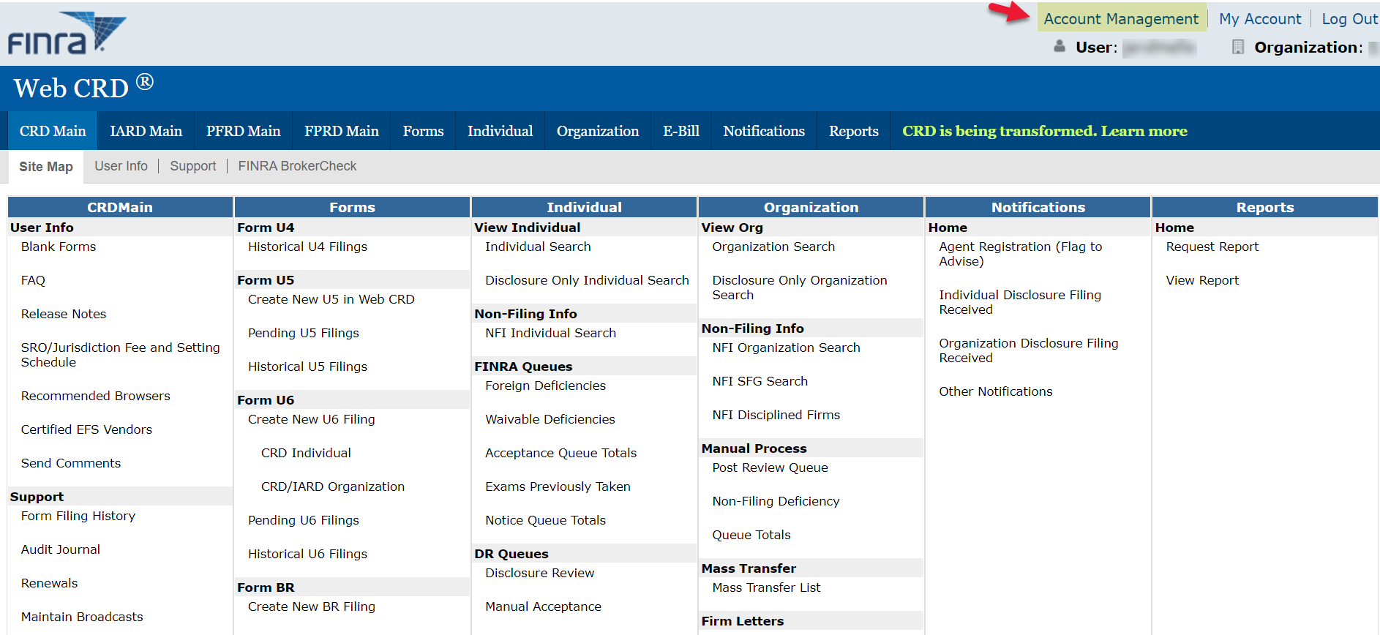Click CRD is being transformed banner
This screenshot has width=1380, height=635.
tap(1044, 131)
